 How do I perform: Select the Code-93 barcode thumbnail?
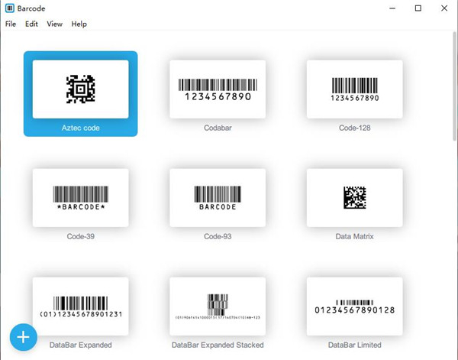[218, 198]
